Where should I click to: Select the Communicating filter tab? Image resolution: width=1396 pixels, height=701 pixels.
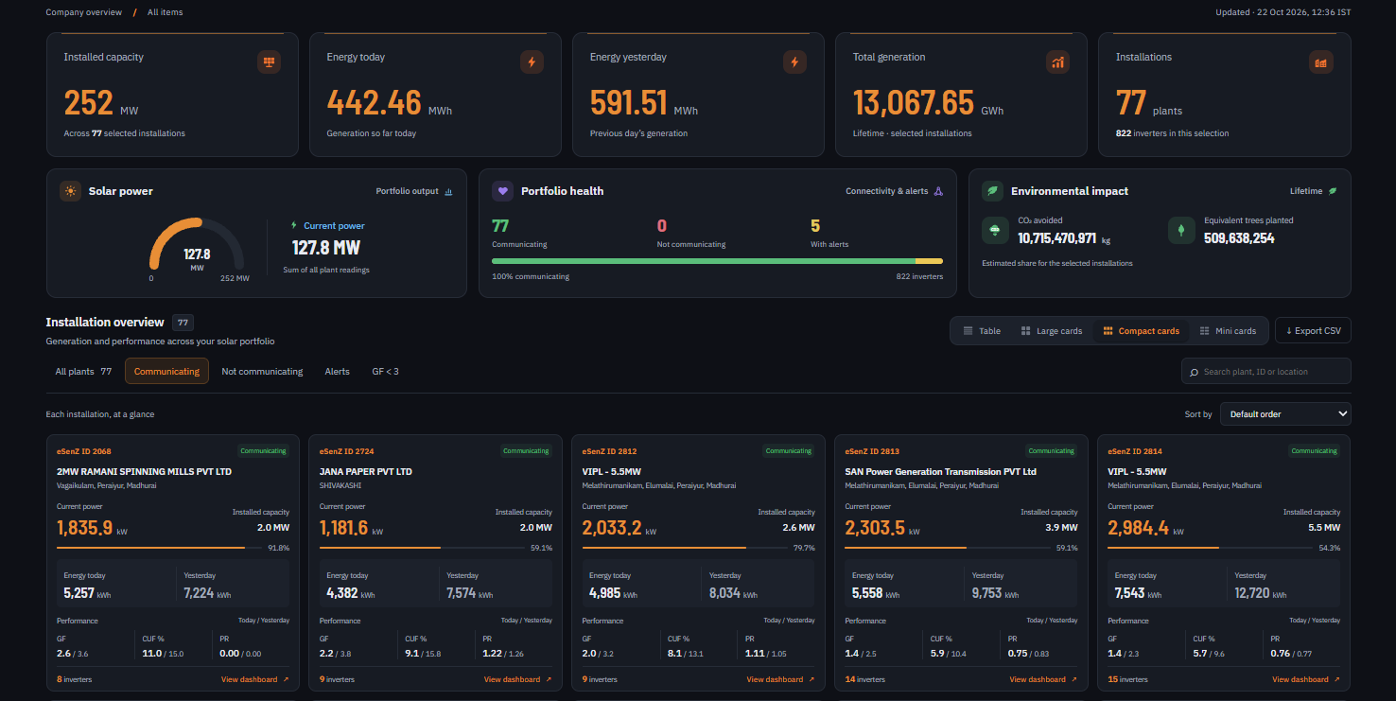coord(166,372)
